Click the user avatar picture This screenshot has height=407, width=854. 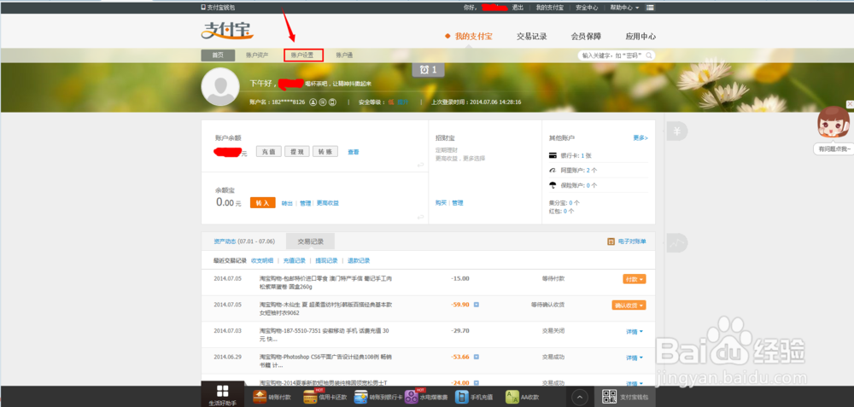[x=220, y=86]
